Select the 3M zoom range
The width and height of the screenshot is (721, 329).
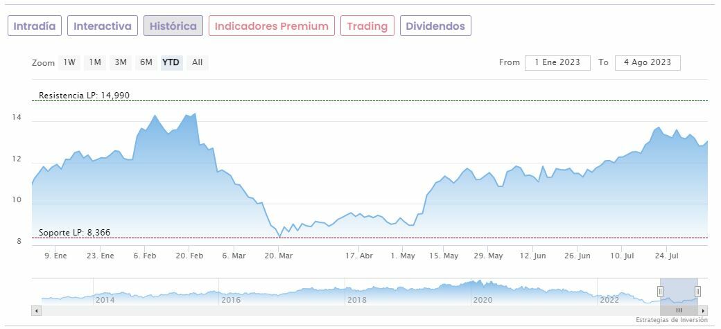coord(121,62)
